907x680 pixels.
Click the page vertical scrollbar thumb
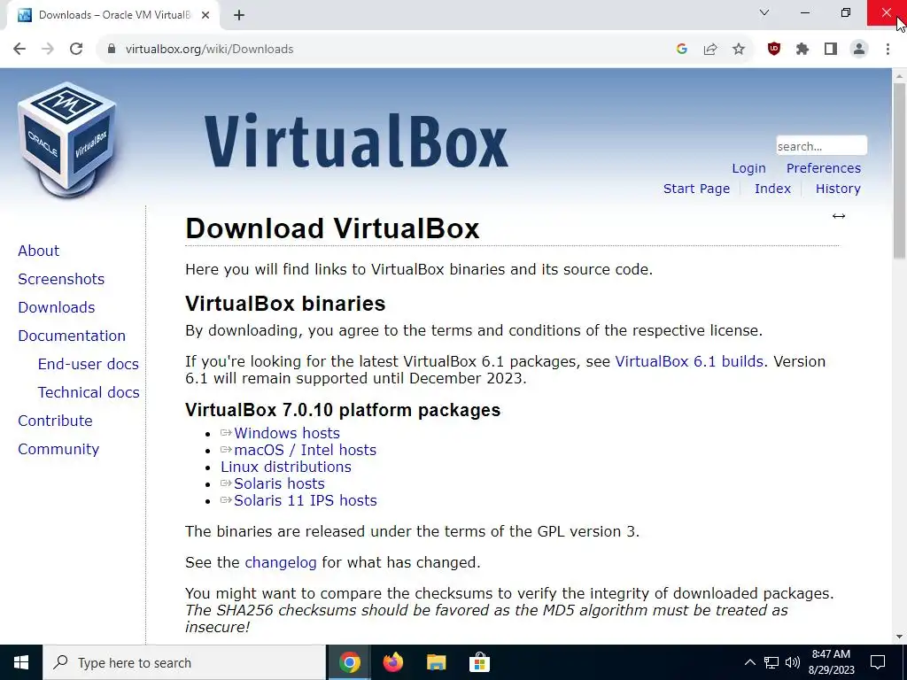(x=900, y=171)
